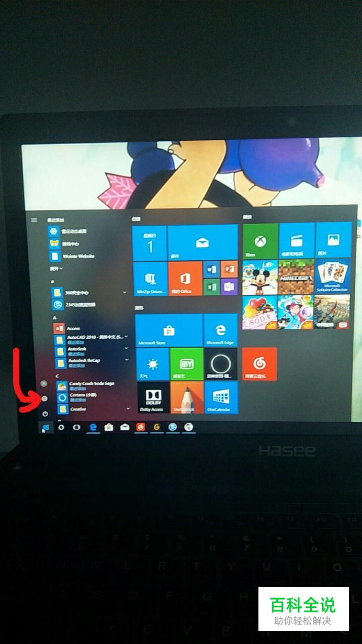Open the small OneNote tile
Image resolution: width=362 pixels, height=644 pixels.
[229, 287]
